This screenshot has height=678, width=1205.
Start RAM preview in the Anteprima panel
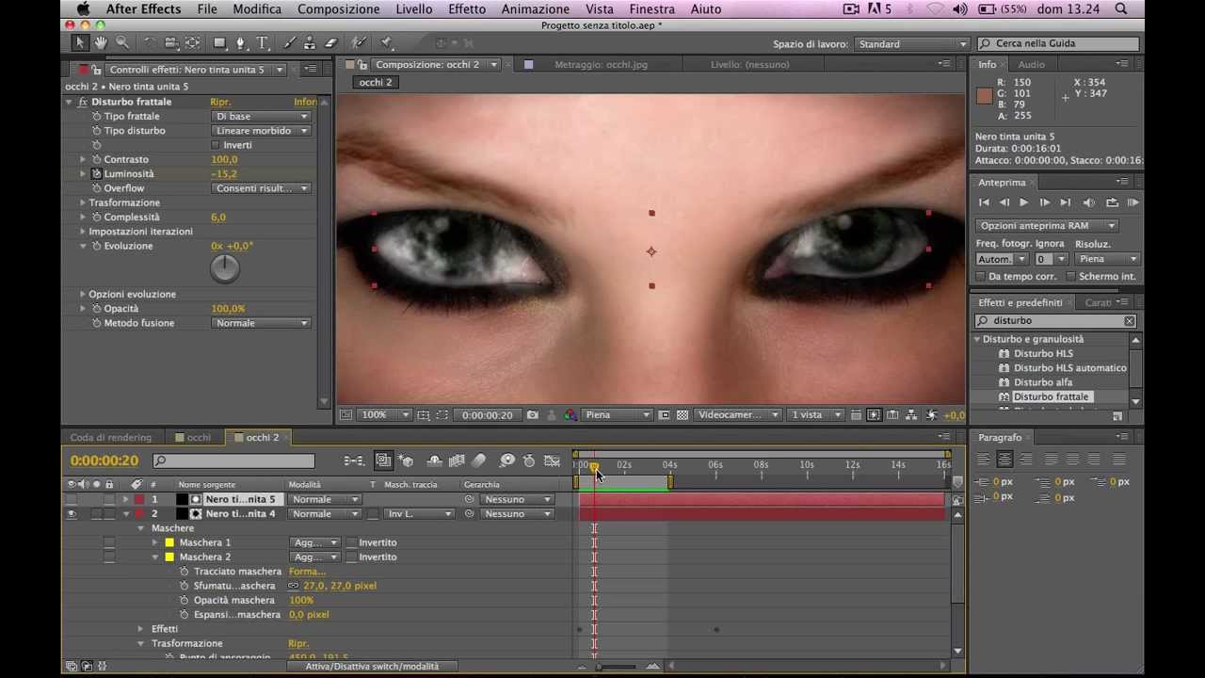point(1133,202)
